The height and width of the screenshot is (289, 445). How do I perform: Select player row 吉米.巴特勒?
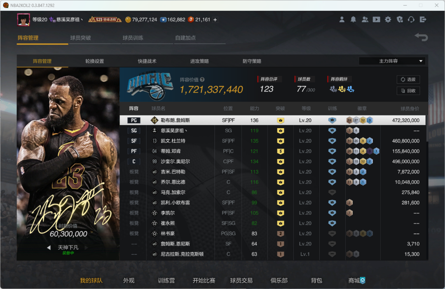point(272,172)
